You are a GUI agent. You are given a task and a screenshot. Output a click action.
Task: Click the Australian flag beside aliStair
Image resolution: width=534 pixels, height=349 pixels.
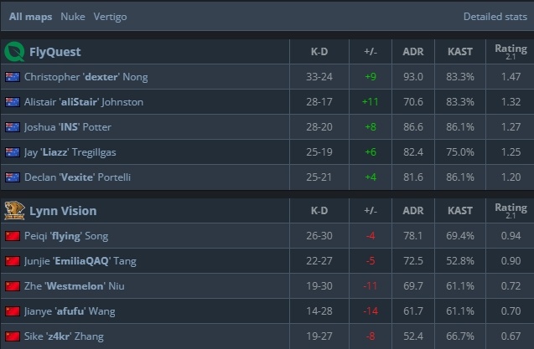(x=13, y=102)
